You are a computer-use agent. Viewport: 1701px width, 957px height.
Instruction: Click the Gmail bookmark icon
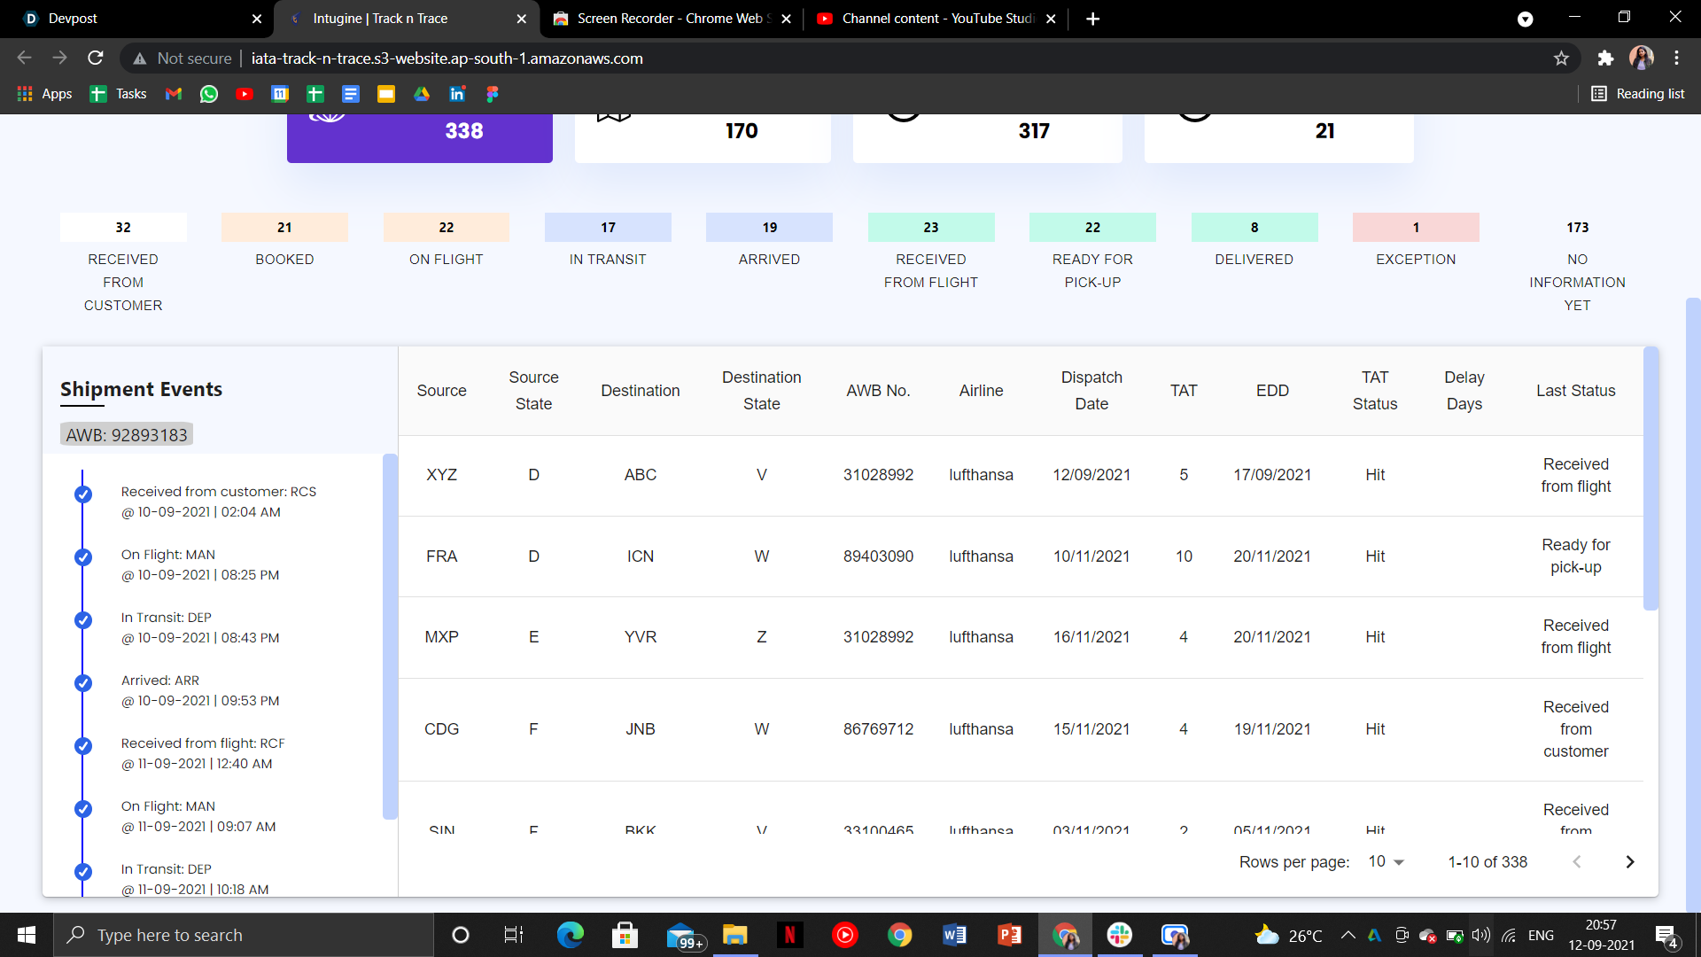click(174, 94)
